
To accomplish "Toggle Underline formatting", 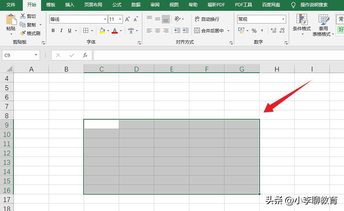I will click(69, 31).
